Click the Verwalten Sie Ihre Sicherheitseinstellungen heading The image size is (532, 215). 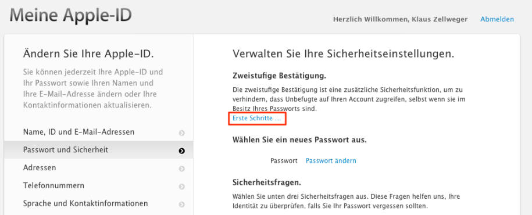(x=344, y=54)
